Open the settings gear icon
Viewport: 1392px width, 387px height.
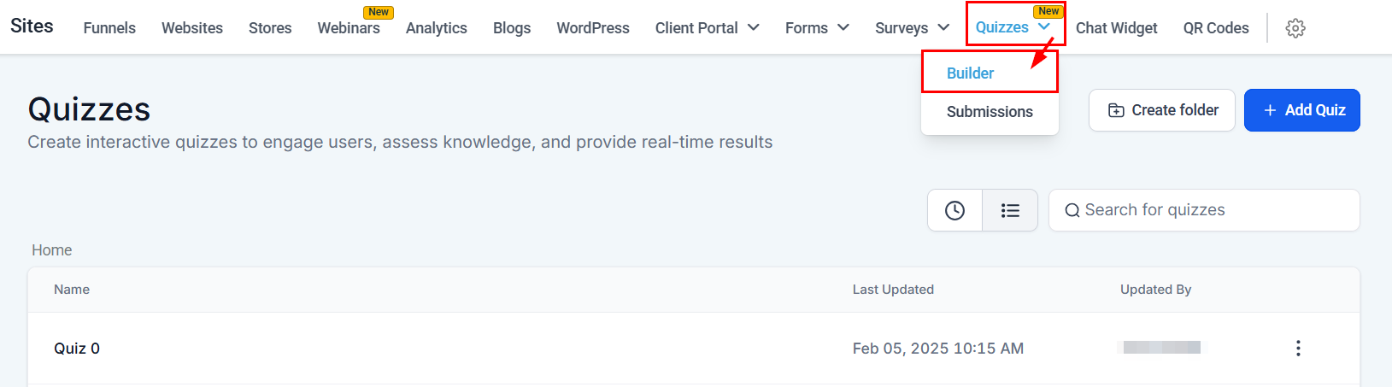[1295, 28]
